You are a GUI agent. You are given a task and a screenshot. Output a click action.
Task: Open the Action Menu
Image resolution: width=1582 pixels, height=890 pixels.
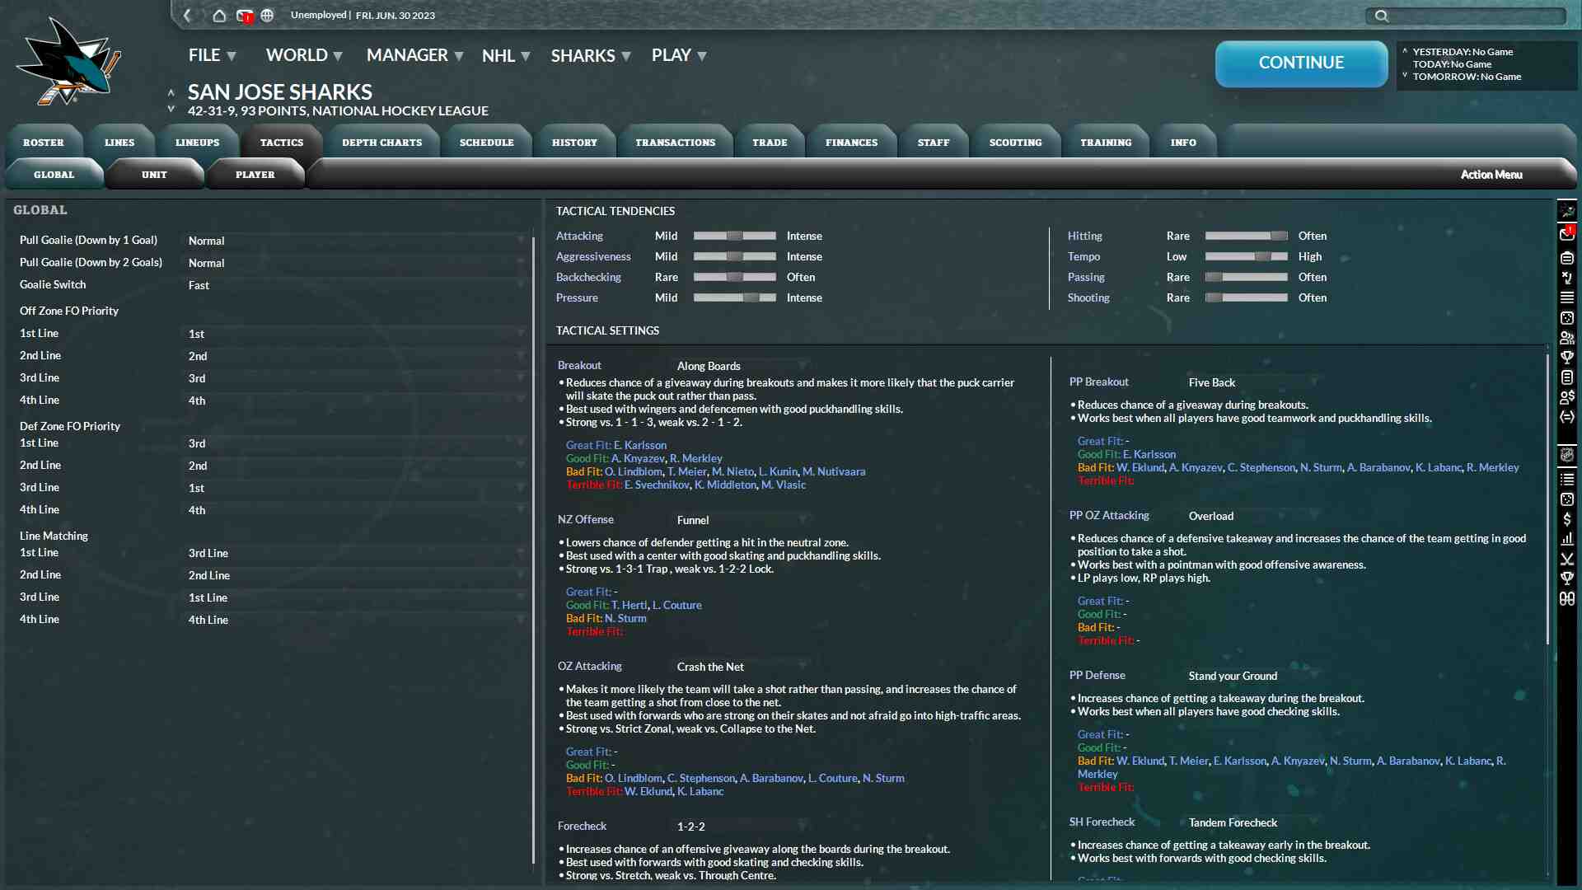[1491, 175]
